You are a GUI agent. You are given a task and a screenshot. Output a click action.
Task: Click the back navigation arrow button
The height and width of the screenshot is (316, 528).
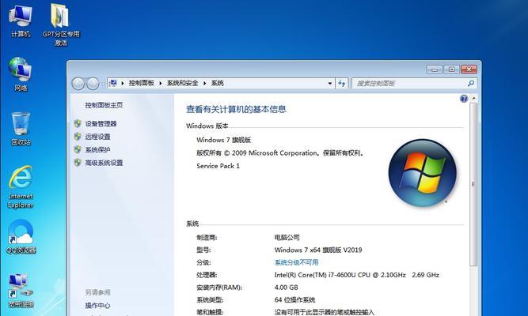(x=78, y=84)
